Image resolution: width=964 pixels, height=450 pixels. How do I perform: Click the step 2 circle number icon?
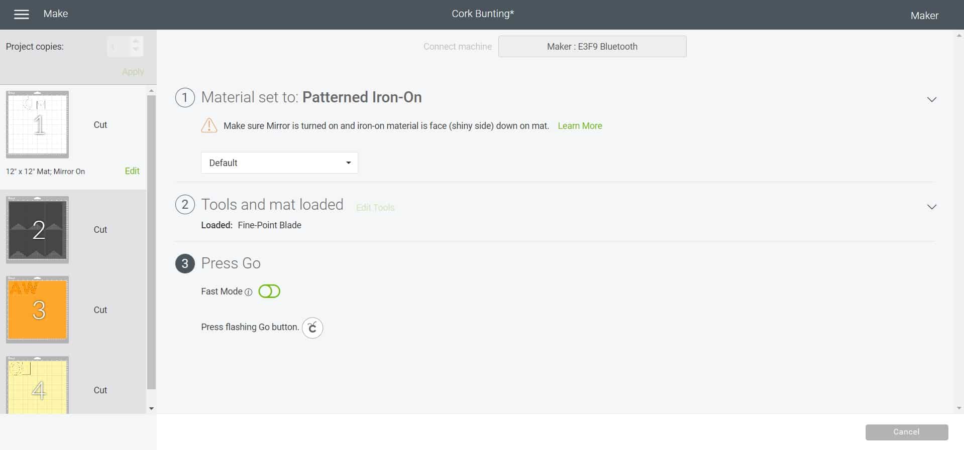(x=185, y=205)
